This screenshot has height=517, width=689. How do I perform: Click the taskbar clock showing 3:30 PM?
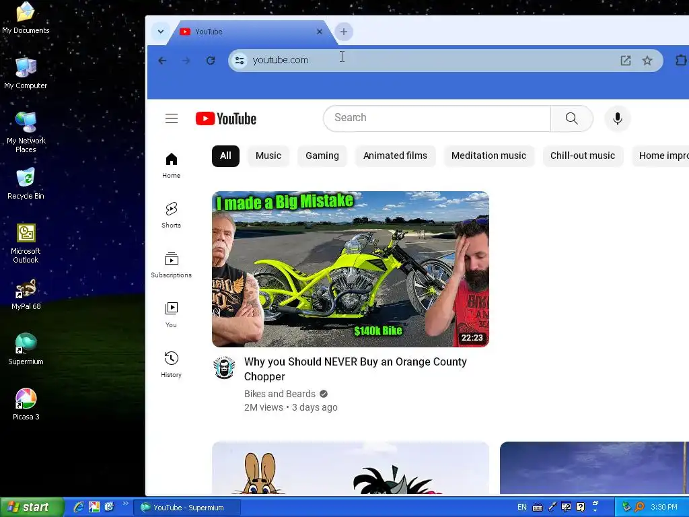tap(664, 508)
